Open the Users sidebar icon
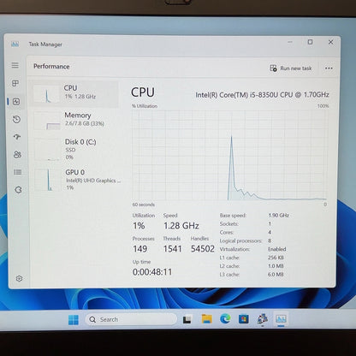This screenshot has width=356, height=356. pyautogui.click(x=17, y=155)
